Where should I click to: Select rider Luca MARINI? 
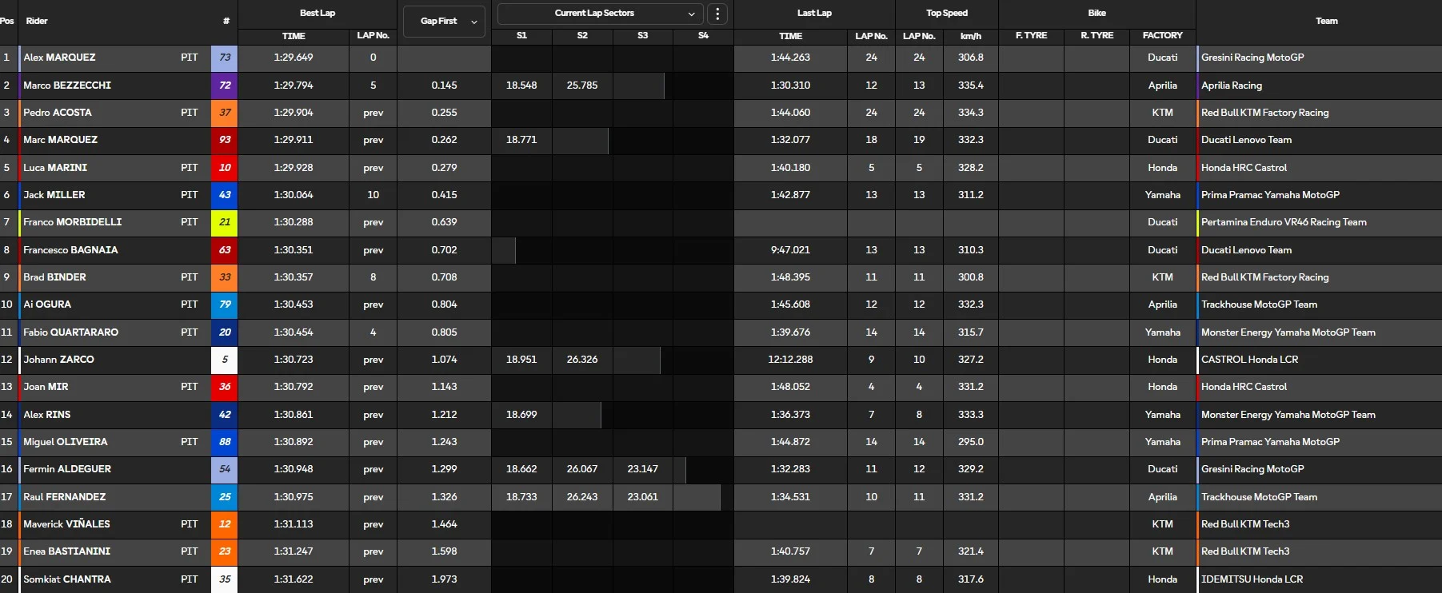click(55, 168)
